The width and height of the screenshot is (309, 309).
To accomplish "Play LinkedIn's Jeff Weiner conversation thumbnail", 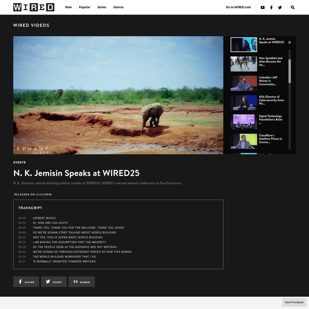I will 244,83.
